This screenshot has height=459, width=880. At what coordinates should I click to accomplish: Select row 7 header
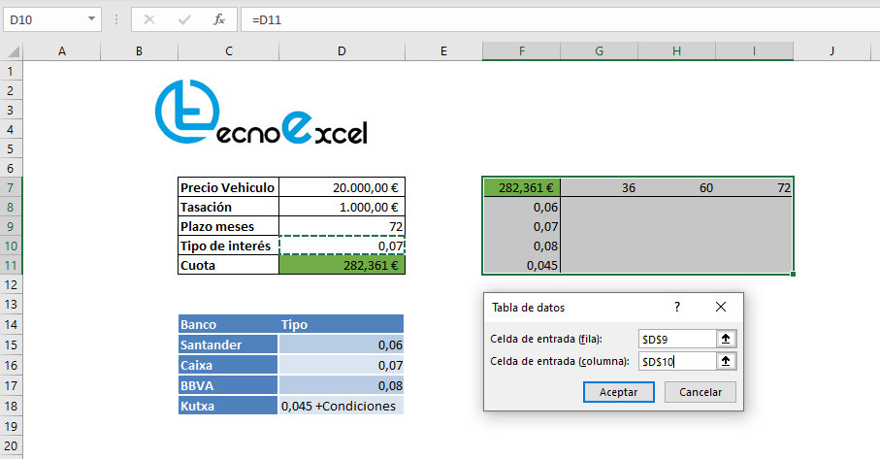coord(11,187)
